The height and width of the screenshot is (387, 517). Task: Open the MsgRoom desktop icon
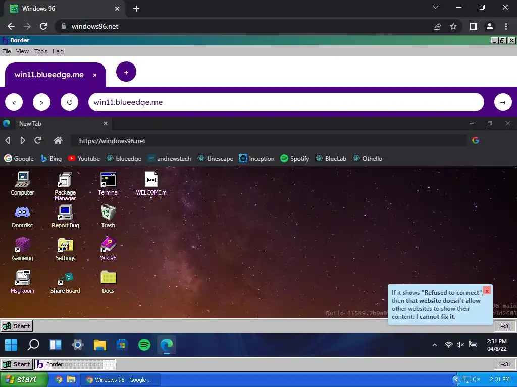click(x=22, y=282)
